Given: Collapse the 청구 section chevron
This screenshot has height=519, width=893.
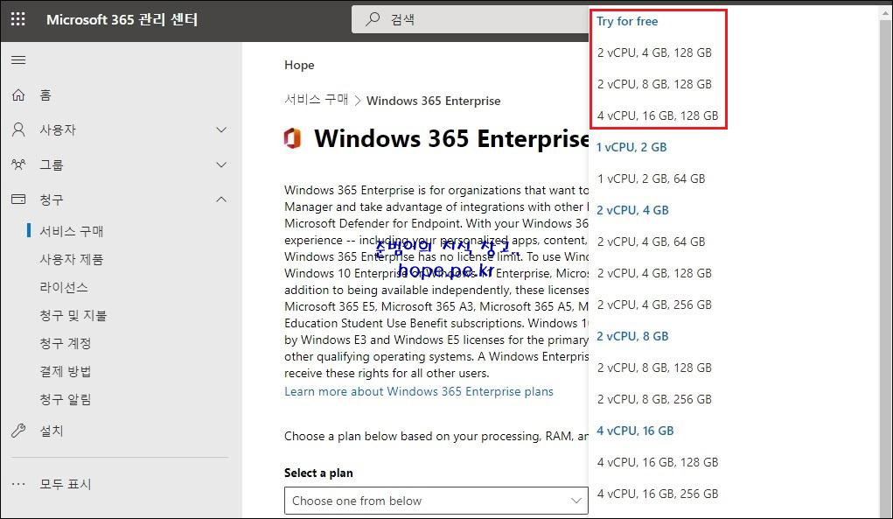Looking at the screenshot, I should 221,200.
